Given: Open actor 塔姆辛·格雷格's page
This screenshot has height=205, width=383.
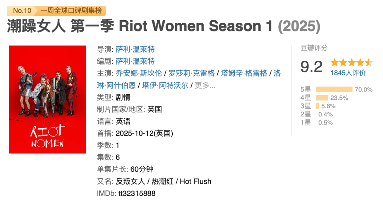Looking at the screenshot, I should [x=244, y=73].
